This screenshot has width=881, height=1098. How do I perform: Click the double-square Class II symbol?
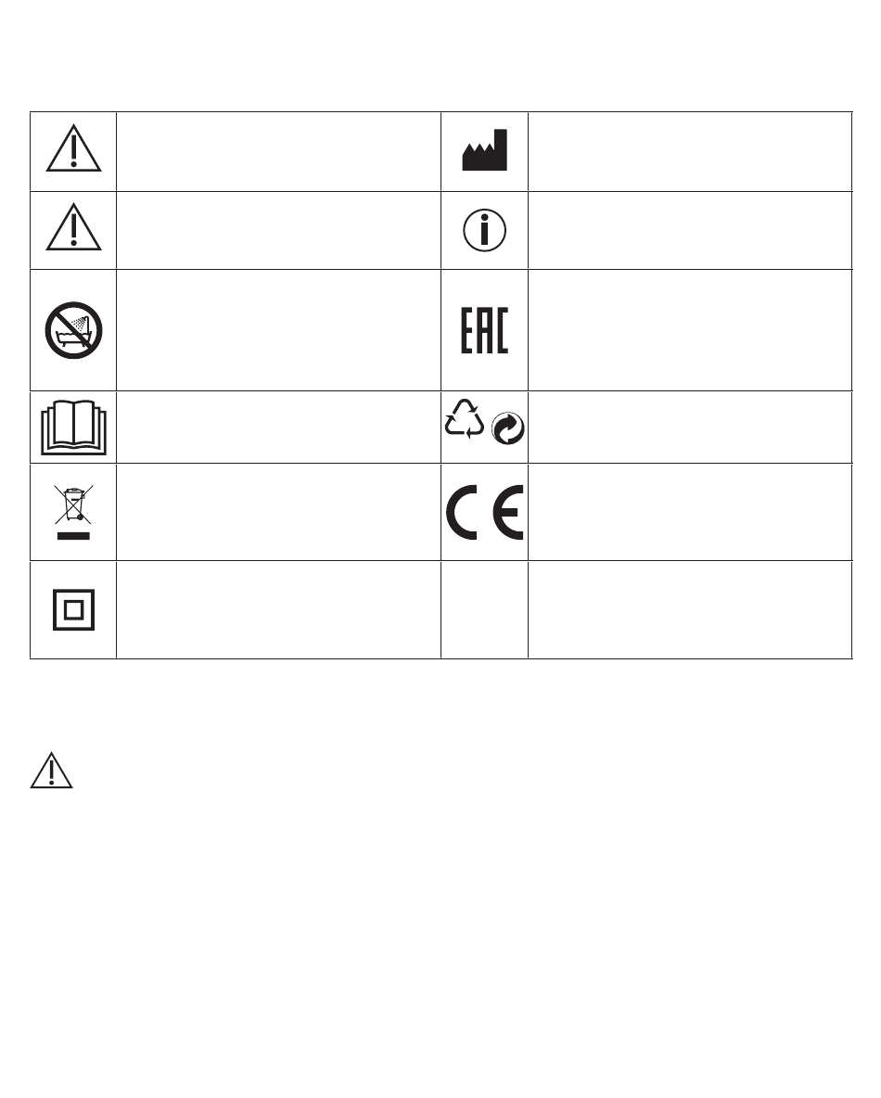(x=73, y=610)
